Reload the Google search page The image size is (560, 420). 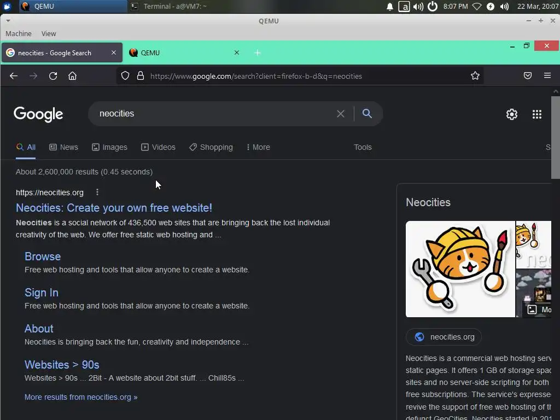click(x=53, y=75)
